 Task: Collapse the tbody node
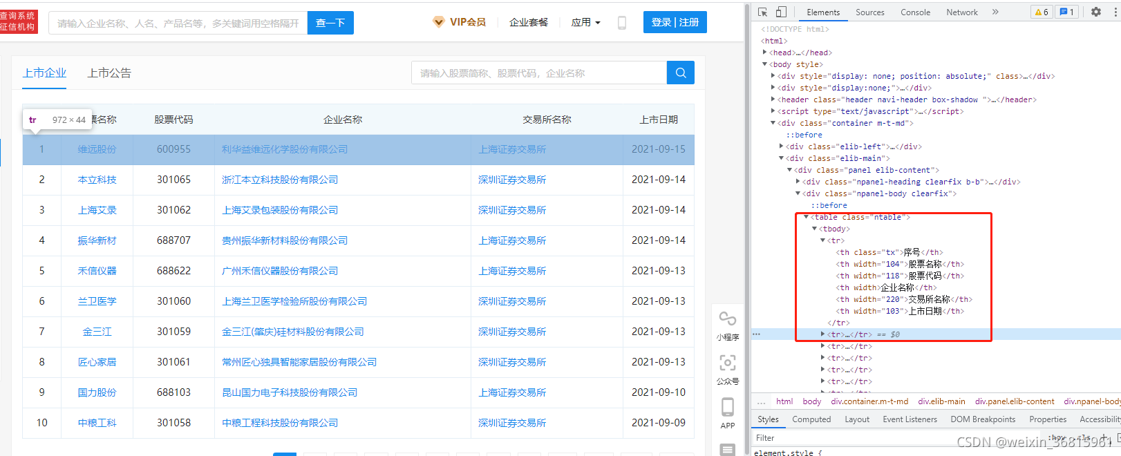[814, 229]
